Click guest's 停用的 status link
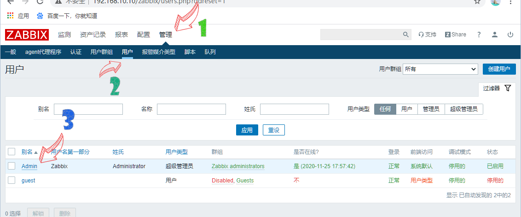Image resolution: width=521 pixels, height=217 pixels. click(495, 181)
